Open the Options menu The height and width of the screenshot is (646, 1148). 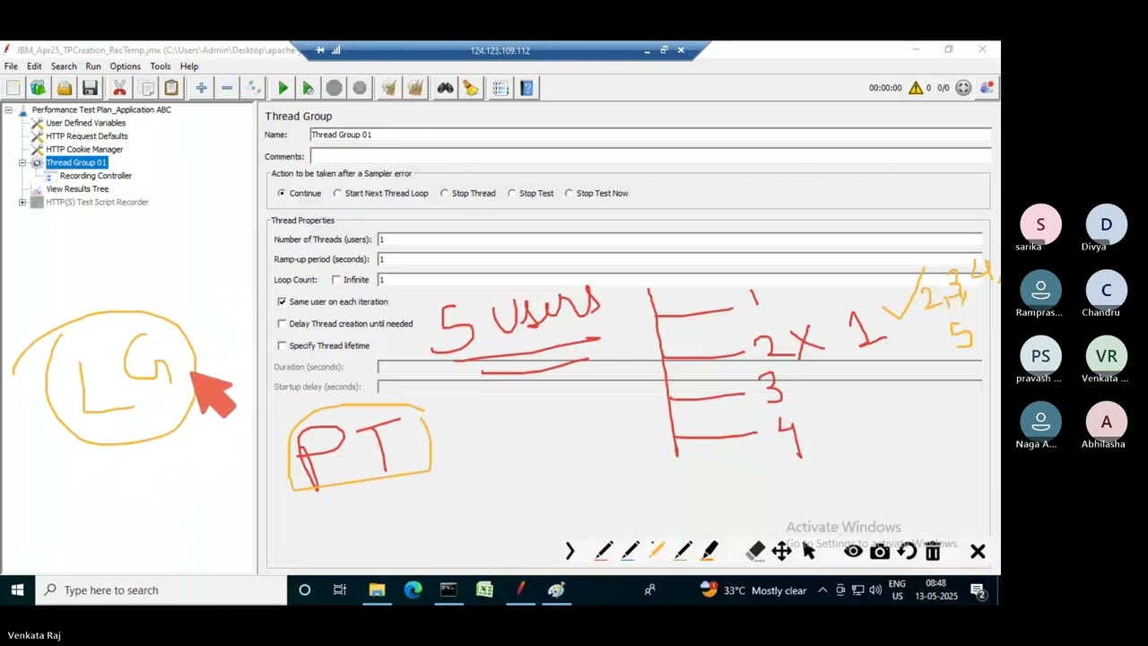click(125, 66)
